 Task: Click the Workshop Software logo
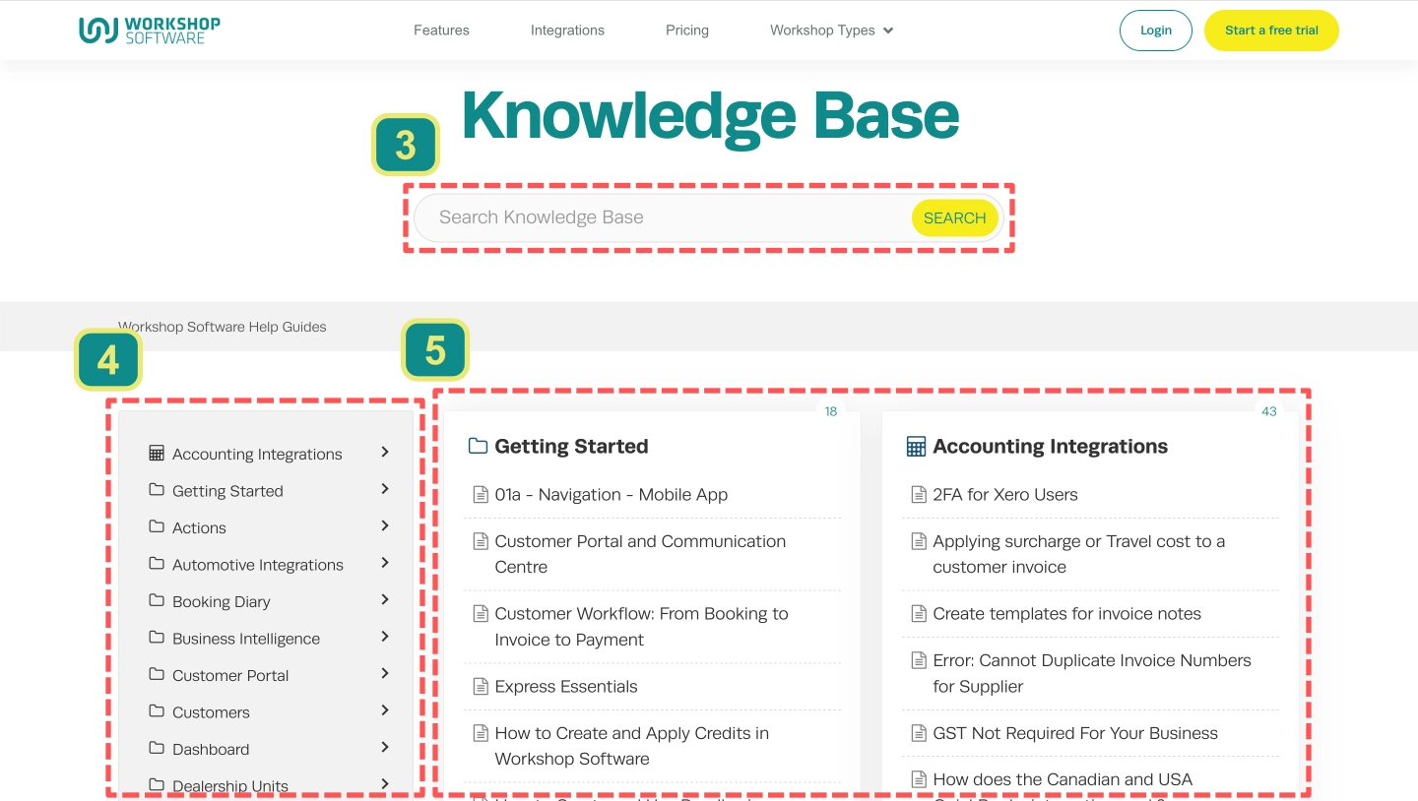150,30
